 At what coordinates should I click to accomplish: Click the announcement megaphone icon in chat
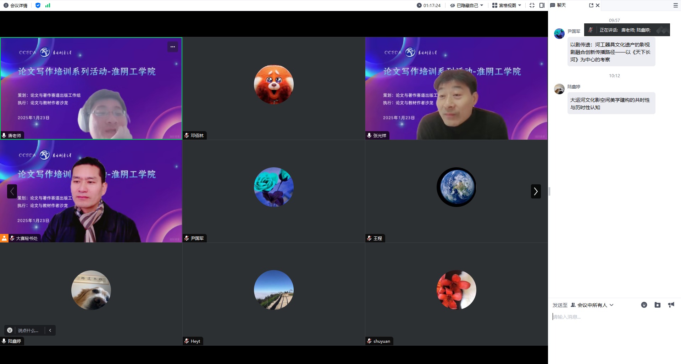coord(671,305)
